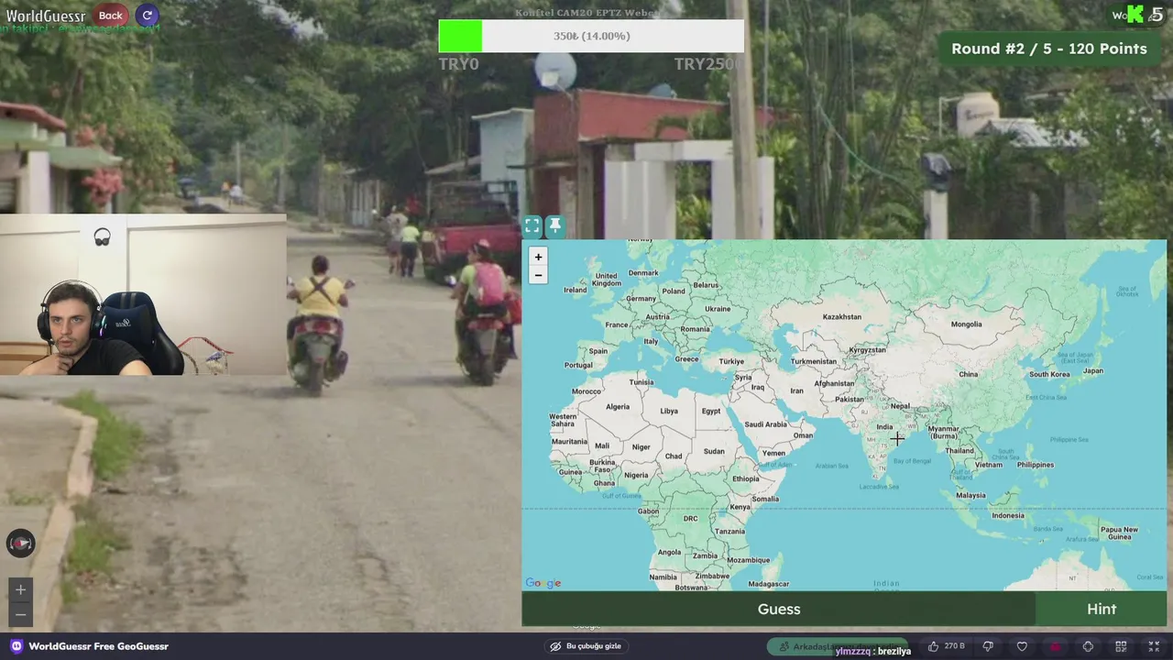Open the extensions puzzle icon
This screenshot has width=1173, height=660.
pos(1088,646)
